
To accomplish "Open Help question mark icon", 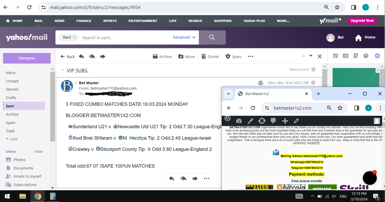I will (366, 56).
